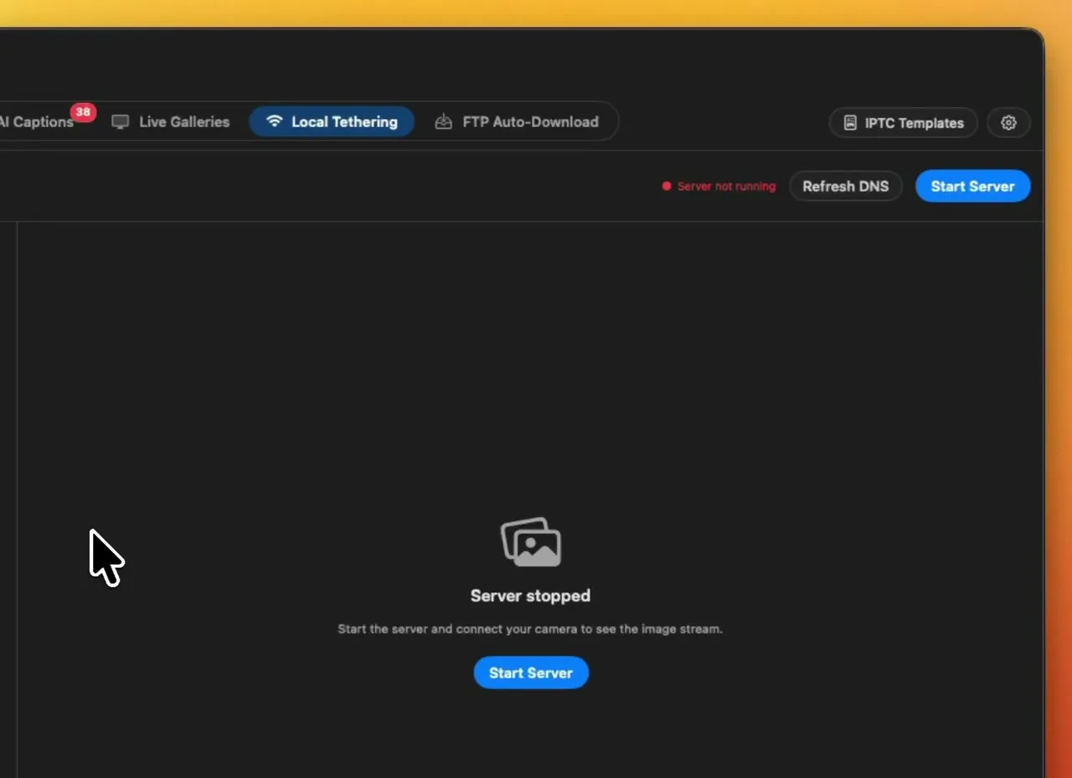Click the 'Server not running' status text
Screen dimensions: 1072x778
(726, 187)
